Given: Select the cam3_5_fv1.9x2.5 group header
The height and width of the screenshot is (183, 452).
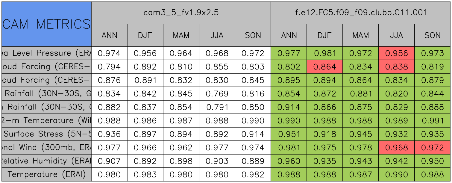Looking at the screenshot, I should click(181, 13).
